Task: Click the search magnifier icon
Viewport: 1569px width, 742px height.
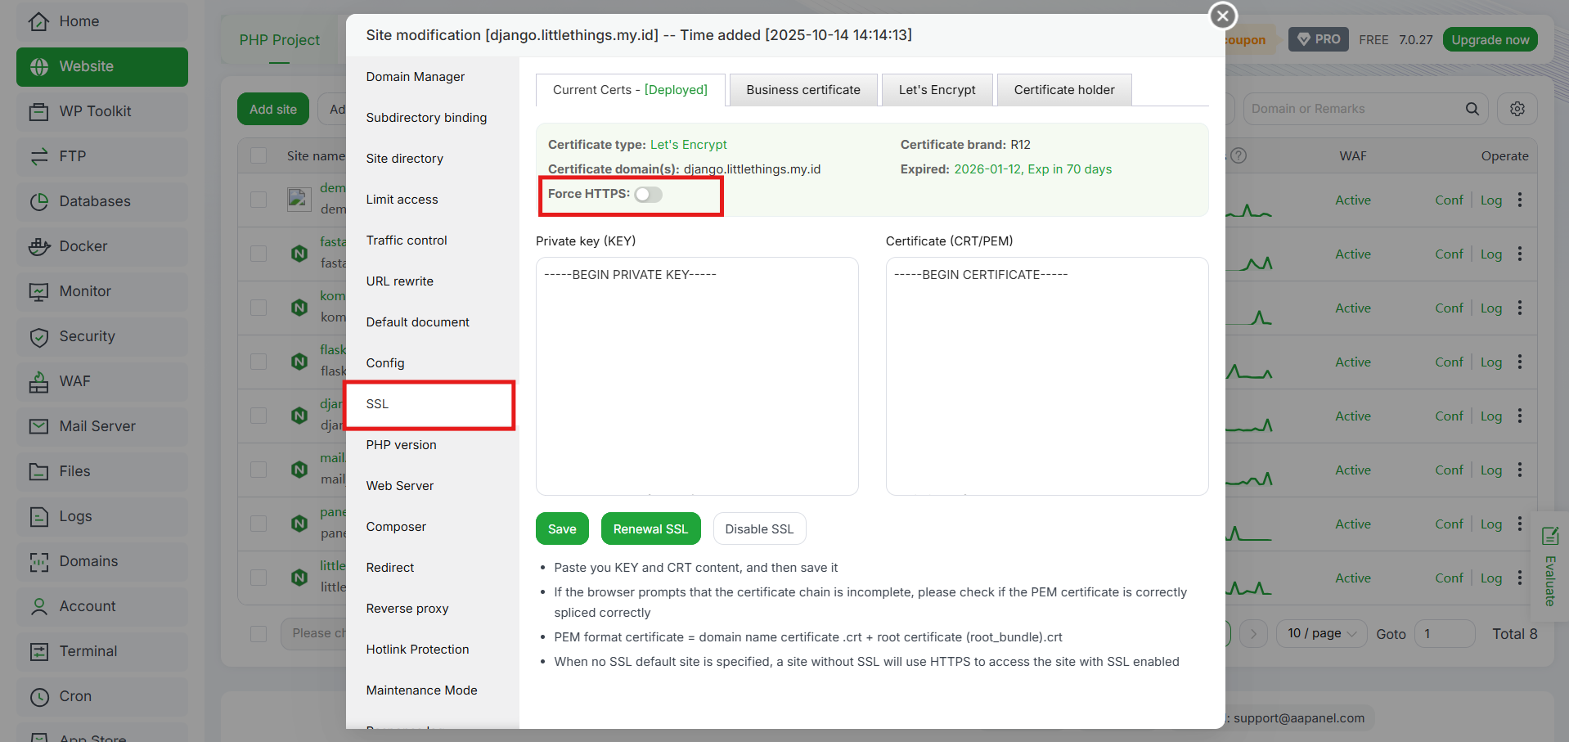Action: pos(1472,109)
